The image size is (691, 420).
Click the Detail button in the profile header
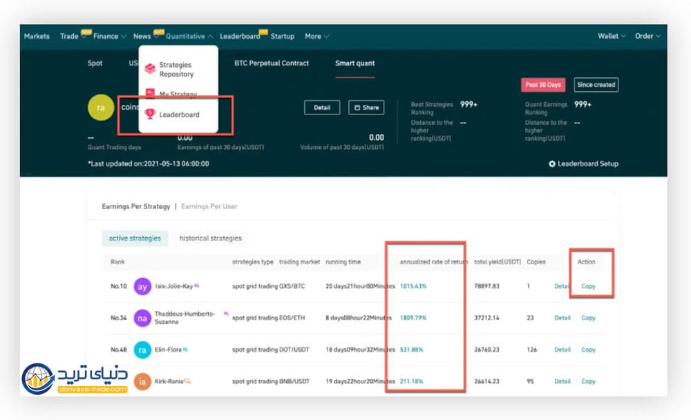click(x=322, y=108)
